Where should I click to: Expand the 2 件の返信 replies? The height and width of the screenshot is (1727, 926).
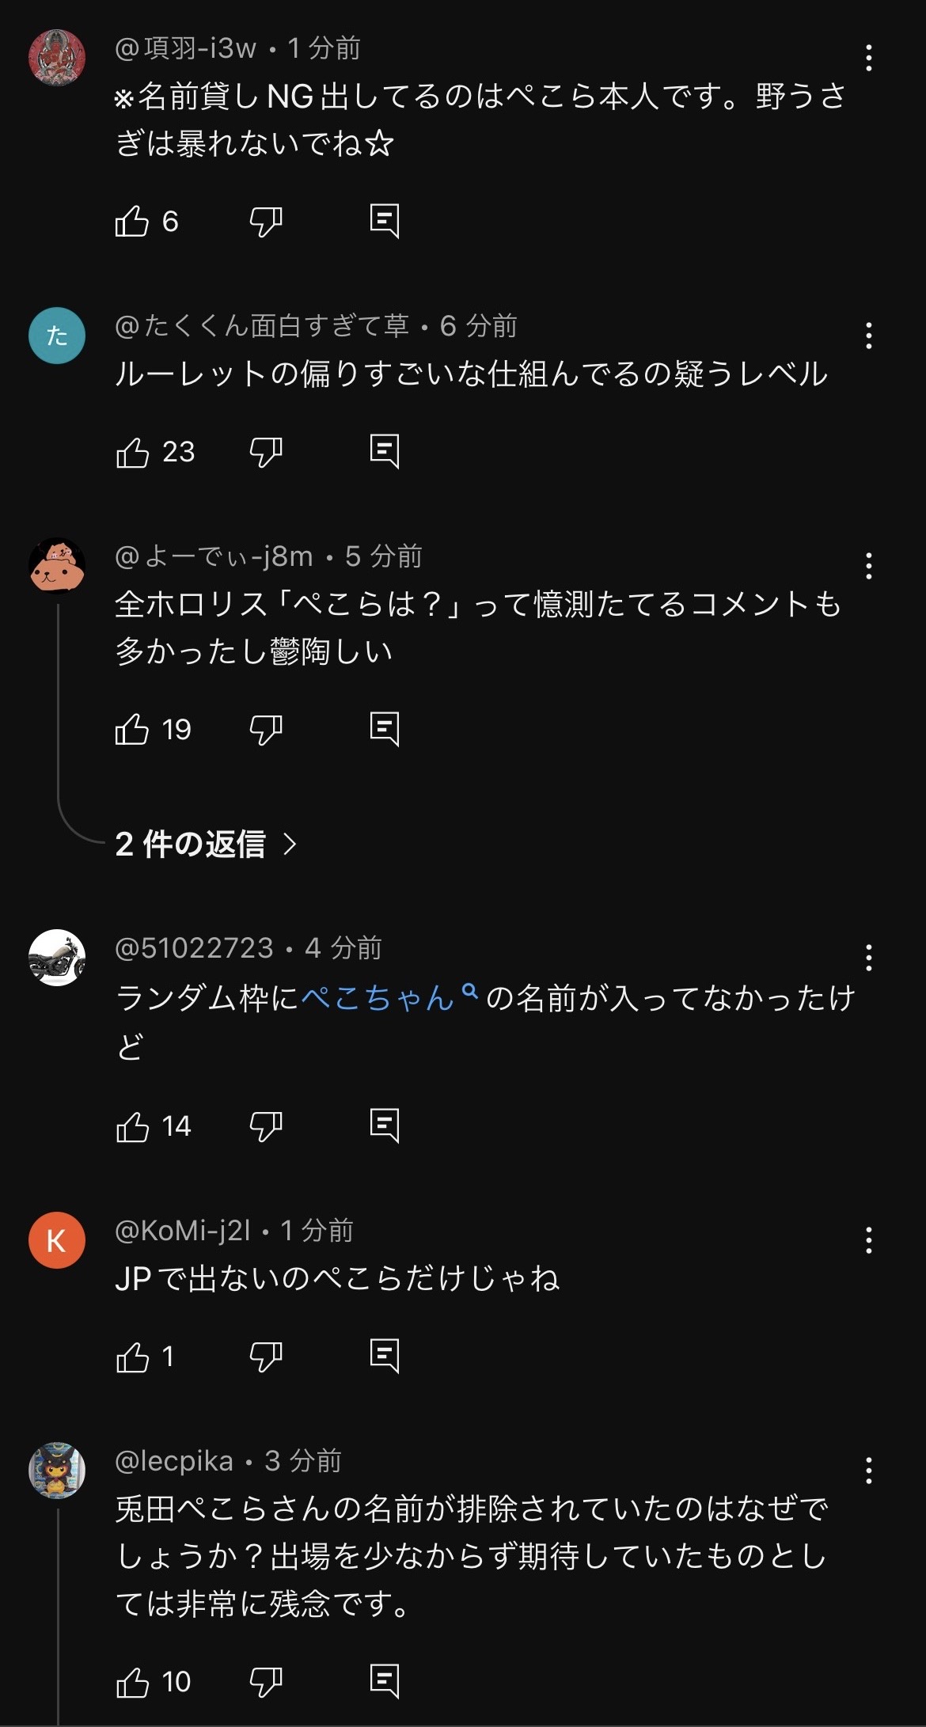[x=206, y=845]
